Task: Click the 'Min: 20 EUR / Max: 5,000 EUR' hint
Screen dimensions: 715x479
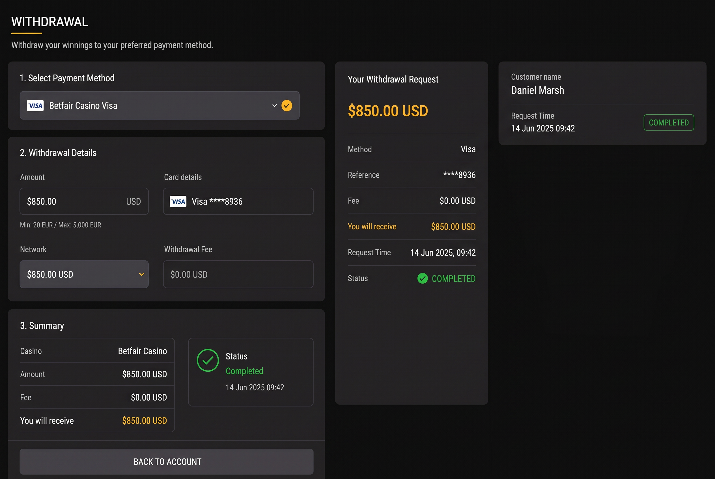Action: 61,225
